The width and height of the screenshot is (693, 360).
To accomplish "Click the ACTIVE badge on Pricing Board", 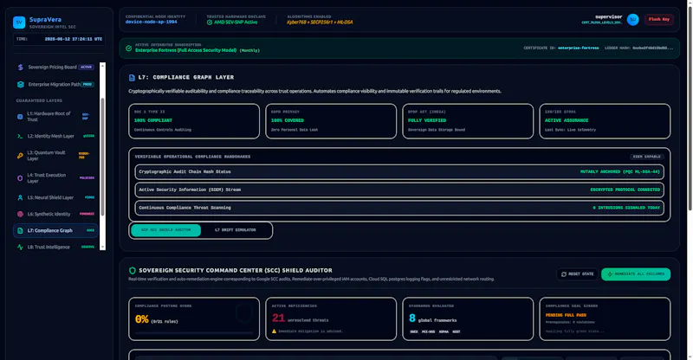I will pos(86,67).
